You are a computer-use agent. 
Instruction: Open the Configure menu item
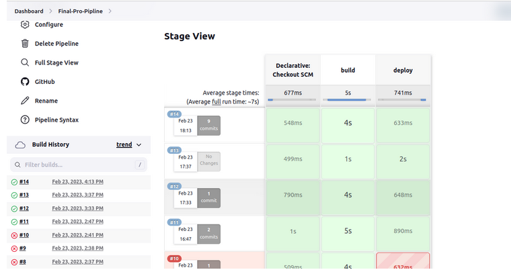[x=49, y=24]
